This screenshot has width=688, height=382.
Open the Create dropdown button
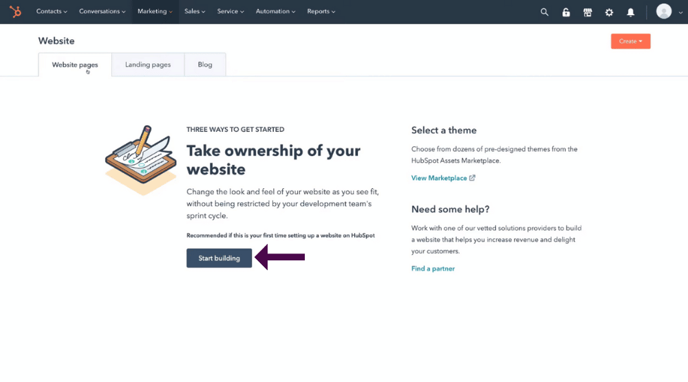630,41
